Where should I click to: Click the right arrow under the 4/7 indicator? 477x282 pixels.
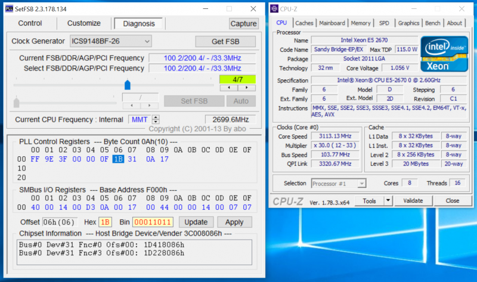click(246, 88)
